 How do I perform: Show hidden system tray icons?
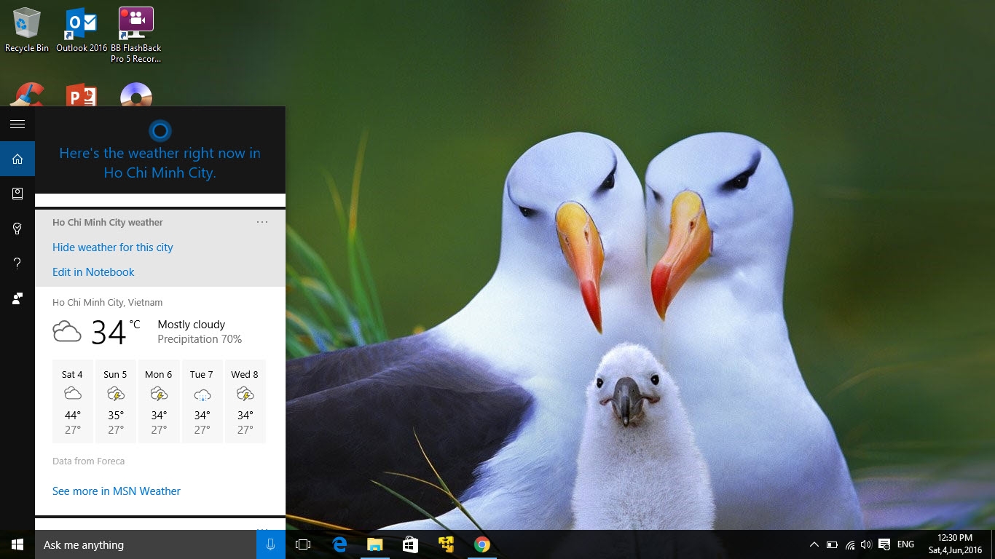coord(814,544)
